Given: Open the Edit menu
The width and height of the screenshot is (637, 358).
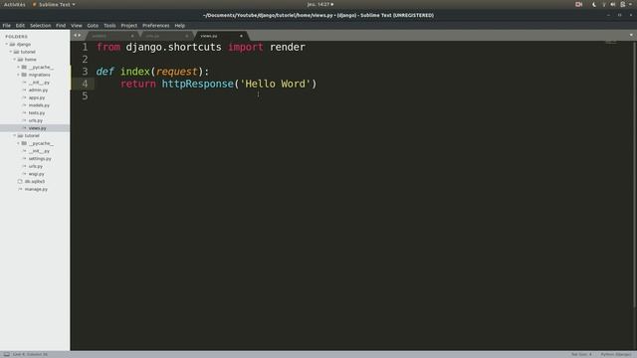Looking at the screenshot, I should [20, 26].
